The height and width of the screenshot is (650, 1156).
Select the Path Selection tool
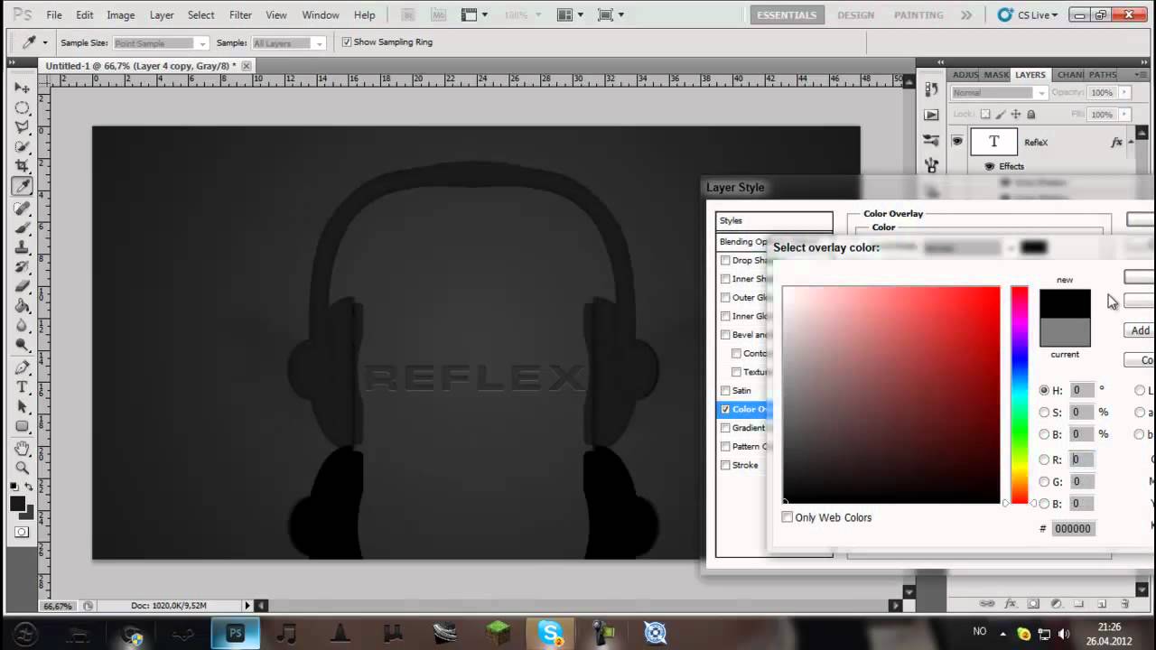23,407
